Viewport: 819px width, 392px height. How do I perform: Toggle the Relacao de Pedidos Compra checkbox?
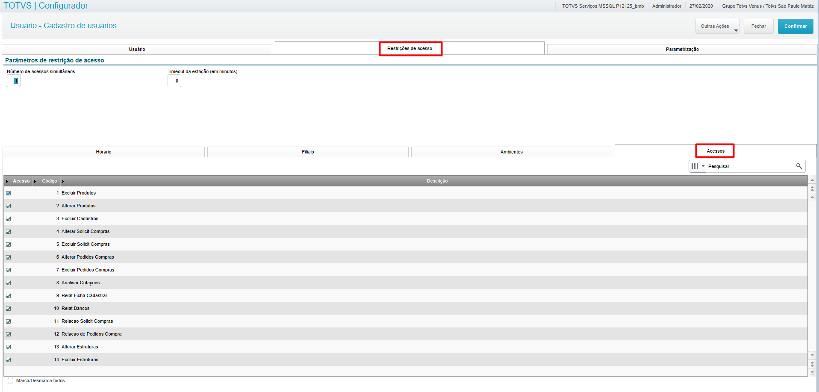pos(8,334)
